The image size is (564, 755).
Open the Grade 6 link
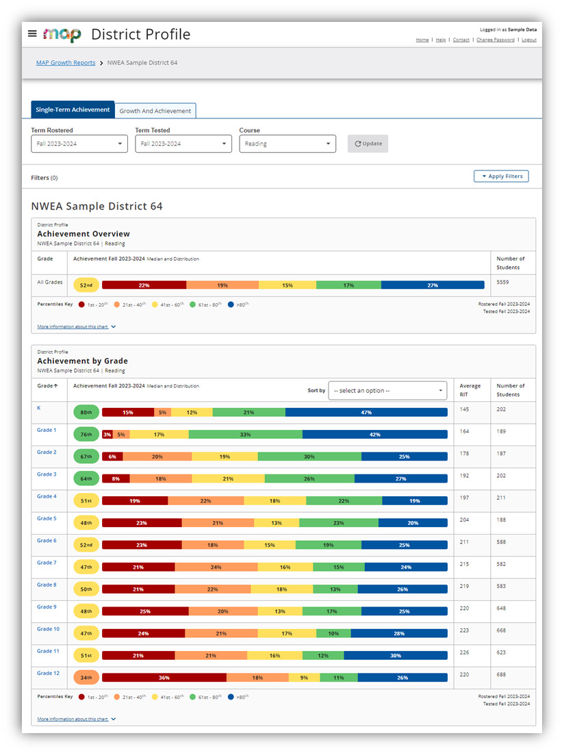point(47,541)
